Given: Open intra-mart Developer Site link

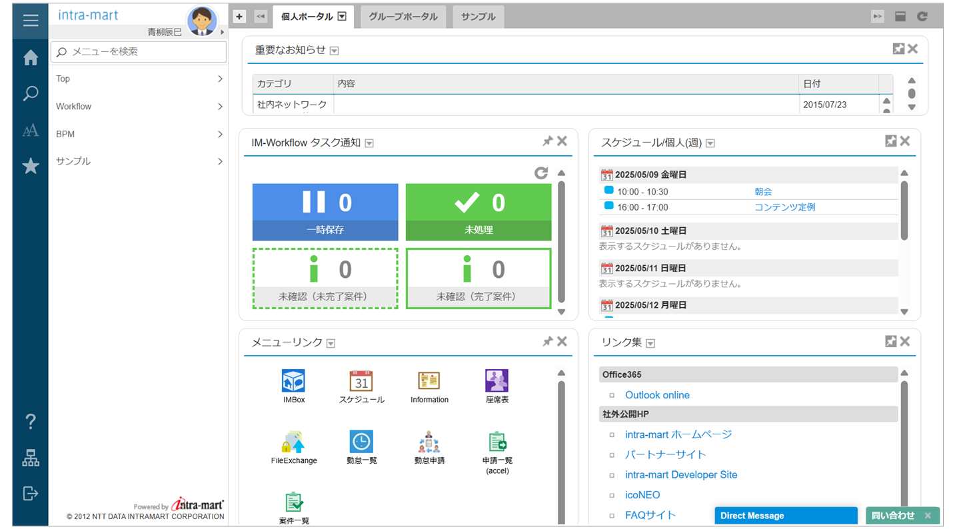Looking at the screenshot, I should pos(681,475).
